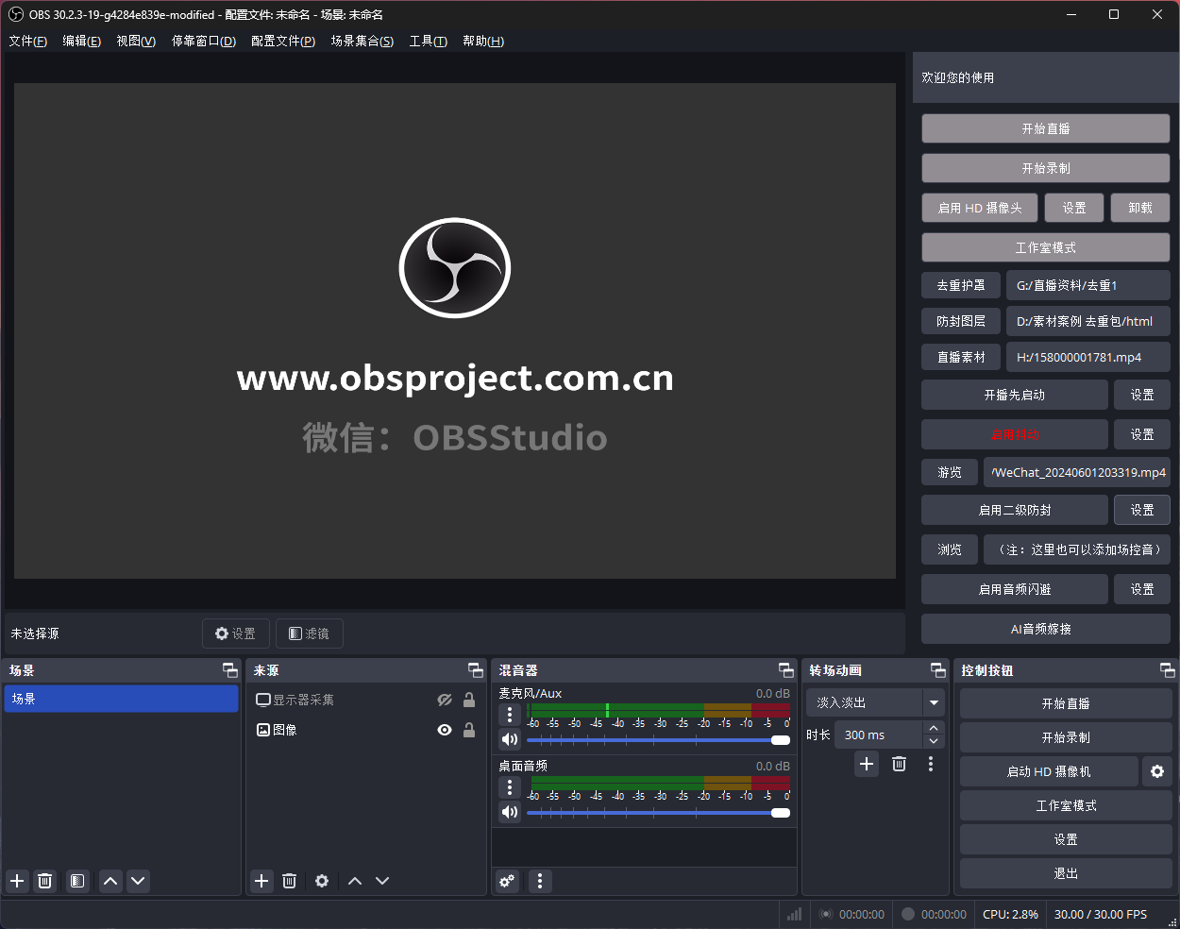Remove the selected source with the trash icon
This screenshot has width=1180, height=929.
tap(289, 881)
